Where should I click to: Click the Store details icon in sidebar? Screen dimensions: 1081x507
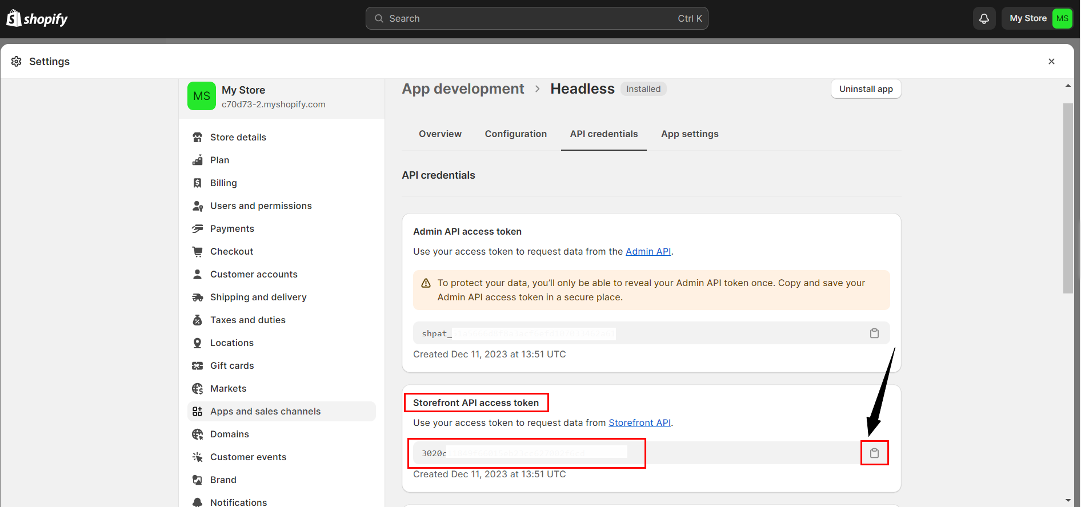pyautogui.click(x=198, y=138)
